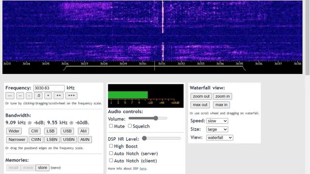Tune down with triple minus button
Screen dimensions: 310x174
point(10,96)
